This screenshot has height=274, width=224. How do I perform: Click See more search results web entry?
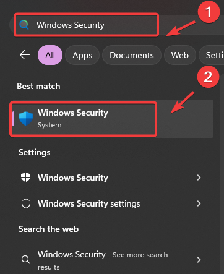point(112,260)
